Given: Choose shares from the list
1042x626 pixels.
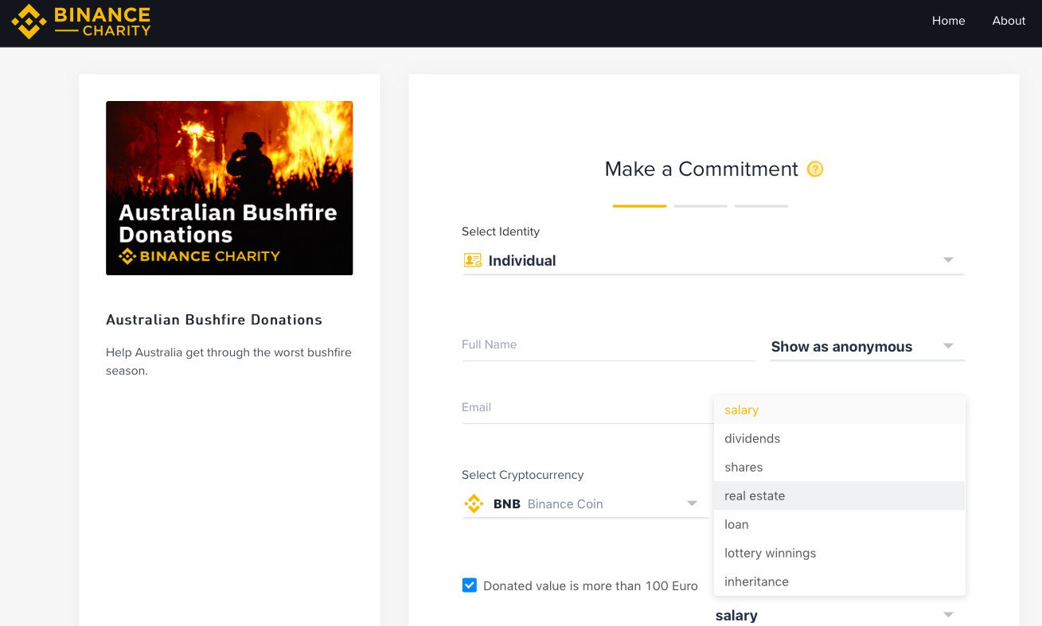Looking at the screenshot, I should tap(840, 467).
